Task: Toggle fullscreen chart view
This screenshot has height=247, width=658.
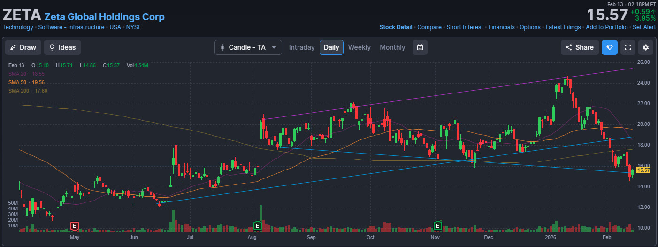Action: point(627,47)
